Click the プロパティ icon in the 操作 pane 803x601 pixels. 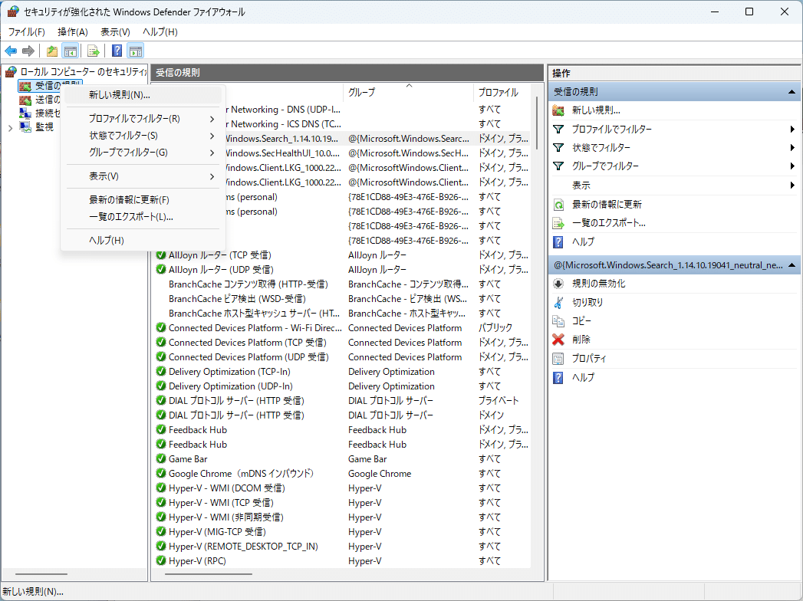tap(558, 358)
